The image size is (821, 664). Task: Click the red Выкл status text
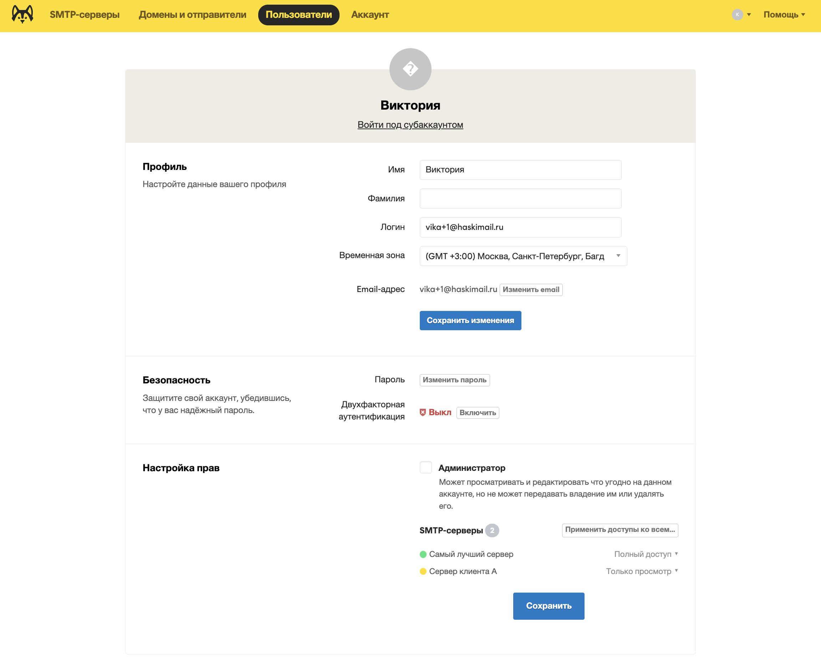tap(440, 412)
